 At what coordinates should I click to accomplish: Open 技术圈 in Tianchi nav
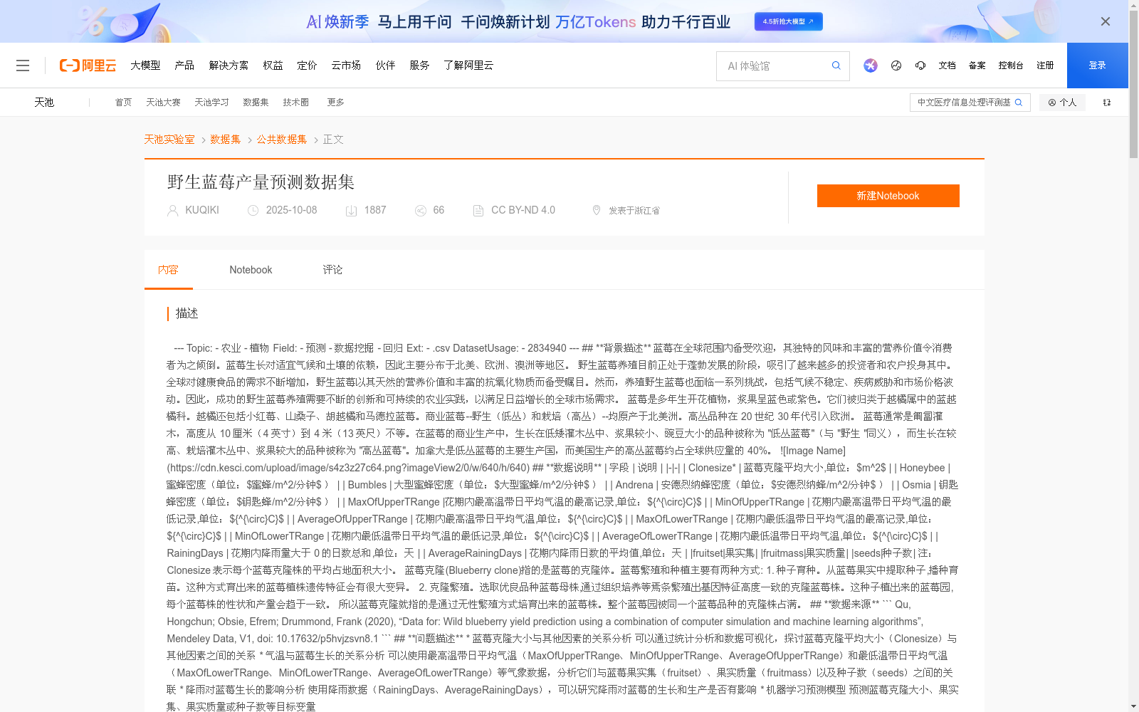(295, 103)
